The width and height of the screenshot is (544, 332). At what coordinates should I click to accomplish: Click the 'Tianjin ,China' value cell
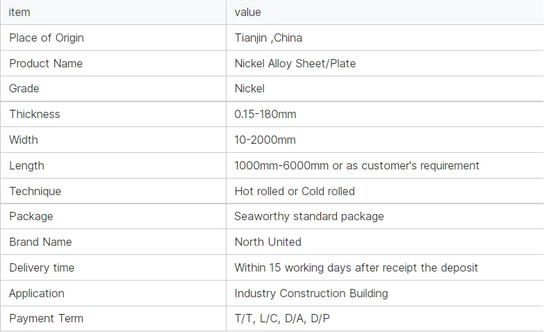tap(268, 38)
